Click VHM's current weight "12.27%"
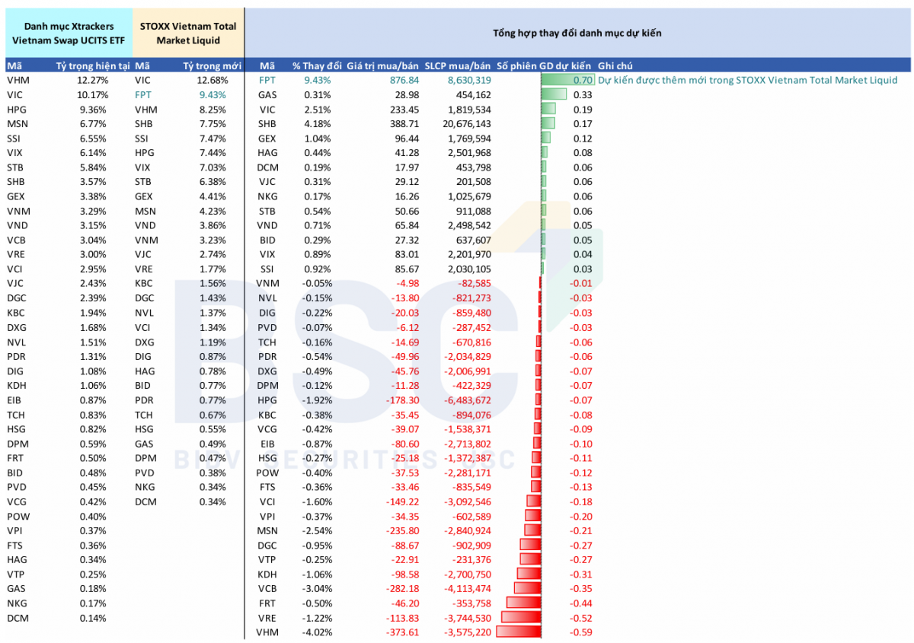914x643 pixels. [93, 80]
